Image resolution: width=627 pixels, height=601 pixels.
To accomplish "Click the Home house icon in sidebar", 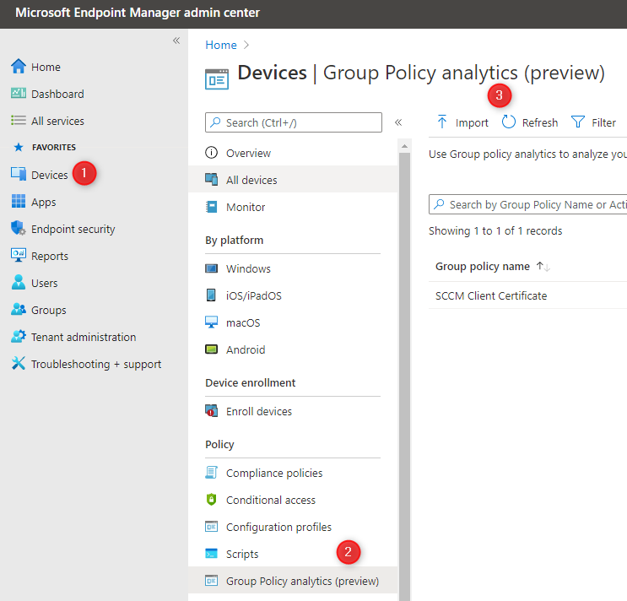I will click(x=19, y=67).
